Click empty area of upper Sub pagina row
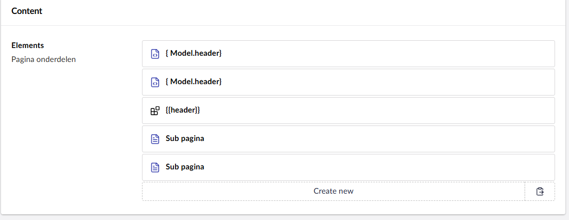 (x=379, y=139)
